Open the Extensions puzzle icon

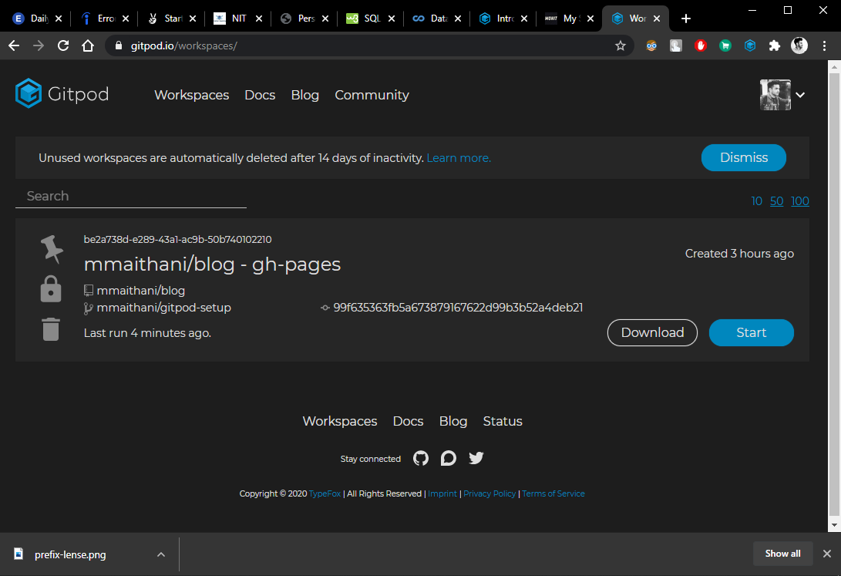[775, 45]
